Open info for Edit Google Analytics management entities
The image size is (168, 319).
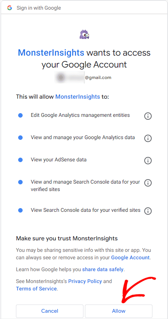tap(148, 116)
